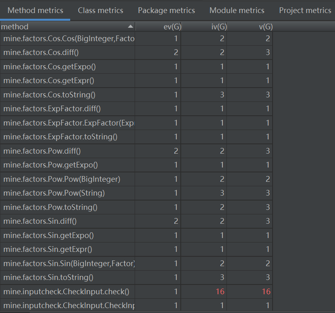Screen dimensions: 335x313
Task: Select row mine.factors.ExpFactor.diff()
Action: coord(136,108)
